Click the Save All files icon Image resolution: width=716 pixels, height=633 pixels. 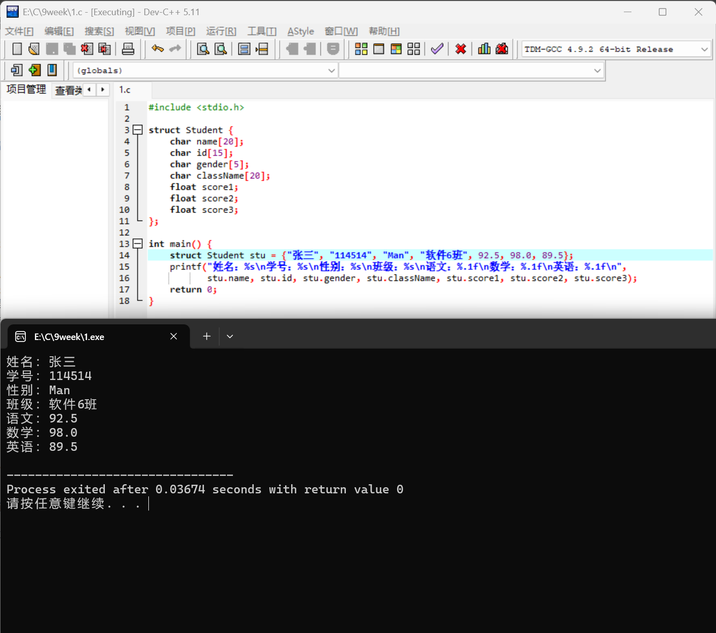(69, 49)
